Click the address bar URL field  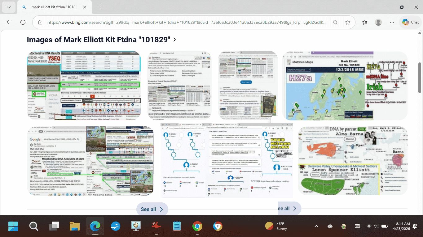(x=186, y=22)
